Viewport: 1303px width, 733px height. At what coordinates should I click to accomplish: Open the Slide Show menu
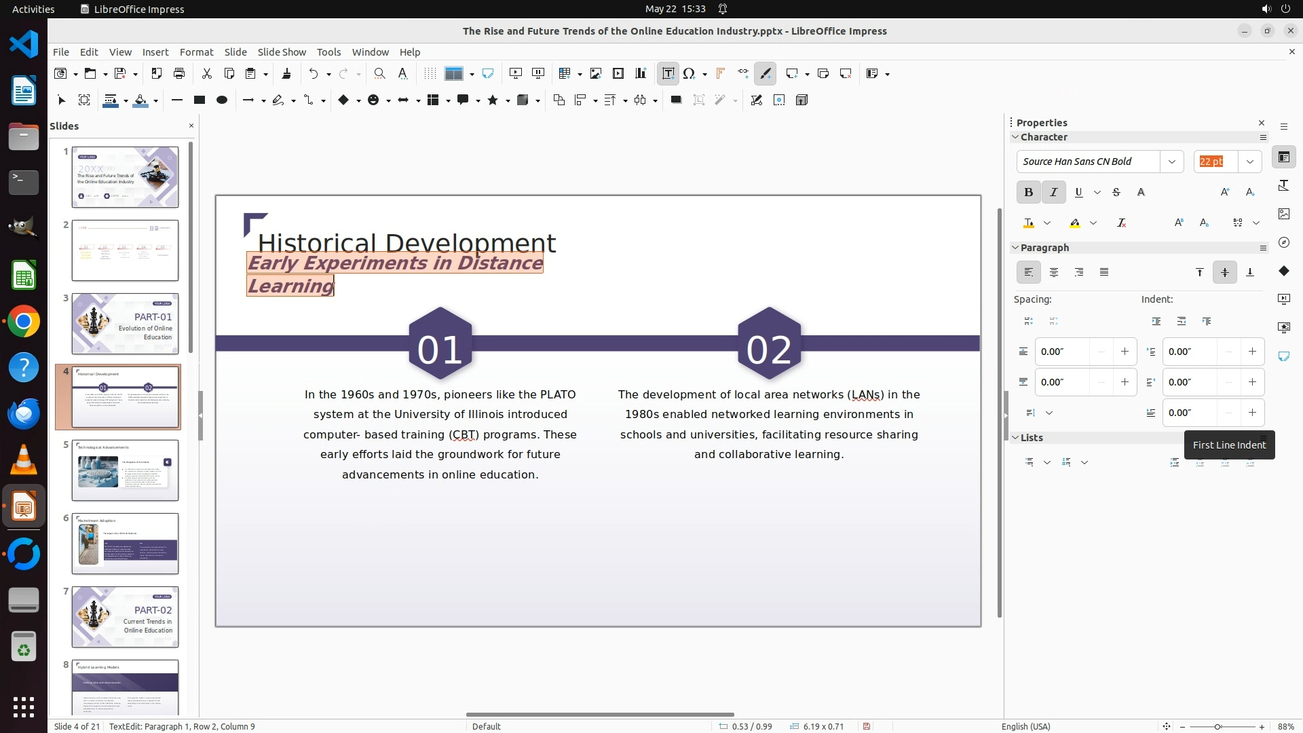281,52
